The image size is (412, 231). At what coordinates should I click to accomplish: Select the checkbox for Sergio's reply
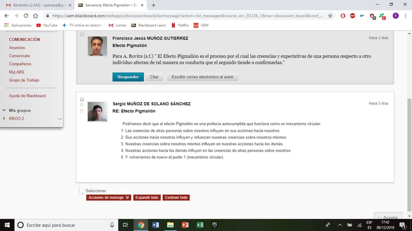click(82, 100)
